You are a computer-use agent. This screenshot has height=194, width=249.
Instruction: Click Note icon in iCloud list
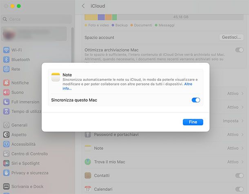[88, 148]
